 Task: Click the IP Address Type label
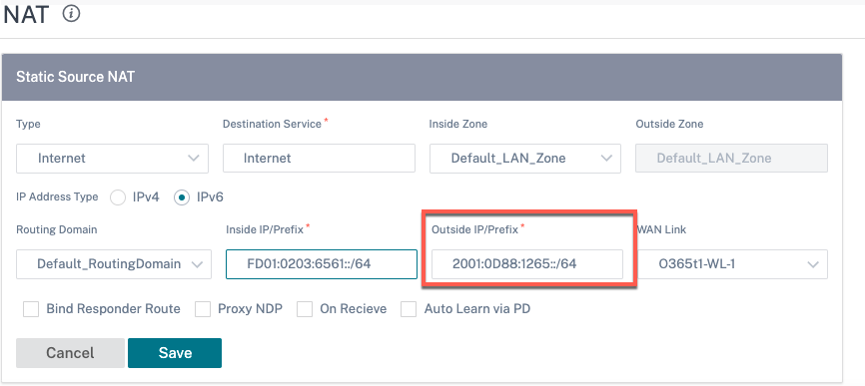pos(57,196)
